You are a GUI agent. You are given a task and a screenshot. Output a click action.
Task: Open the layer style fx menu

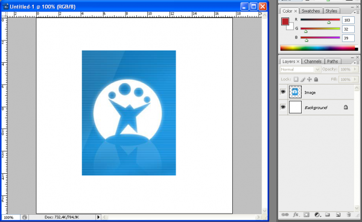296,215
